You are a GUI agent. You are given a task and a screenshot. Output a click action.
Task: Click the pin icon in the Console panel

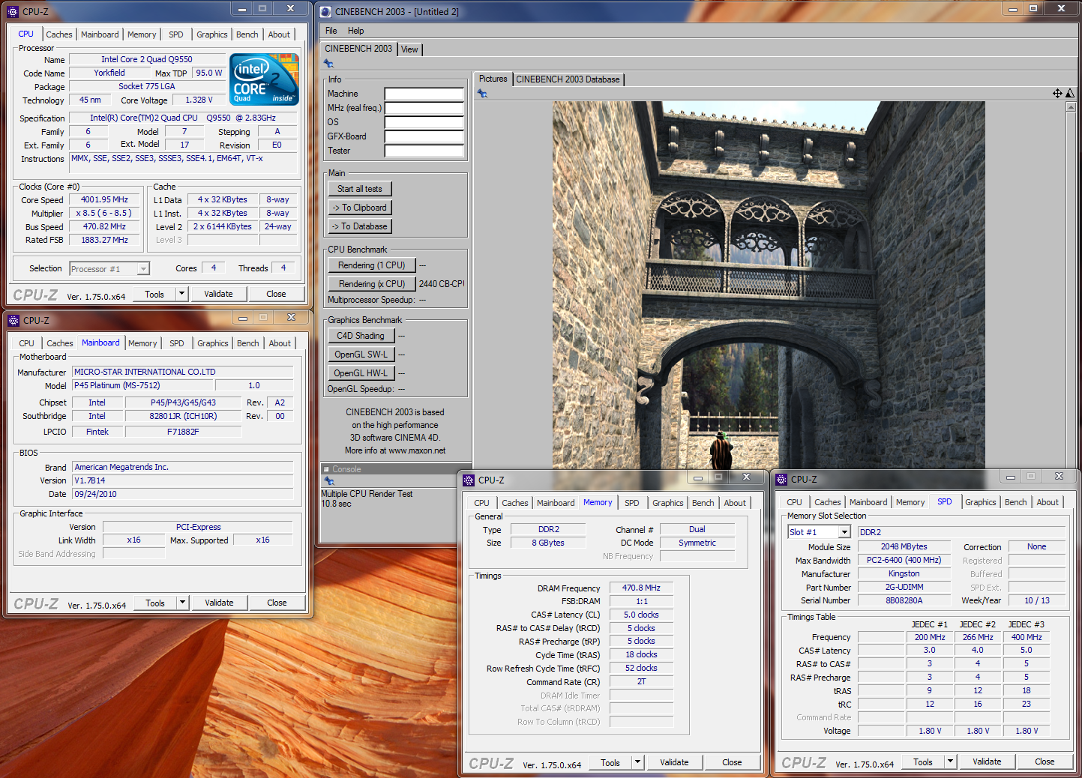[328, 481]
